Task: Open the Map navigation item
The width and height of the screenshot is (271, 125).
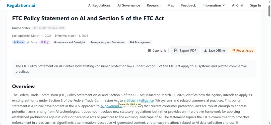Action: [171, 5]
